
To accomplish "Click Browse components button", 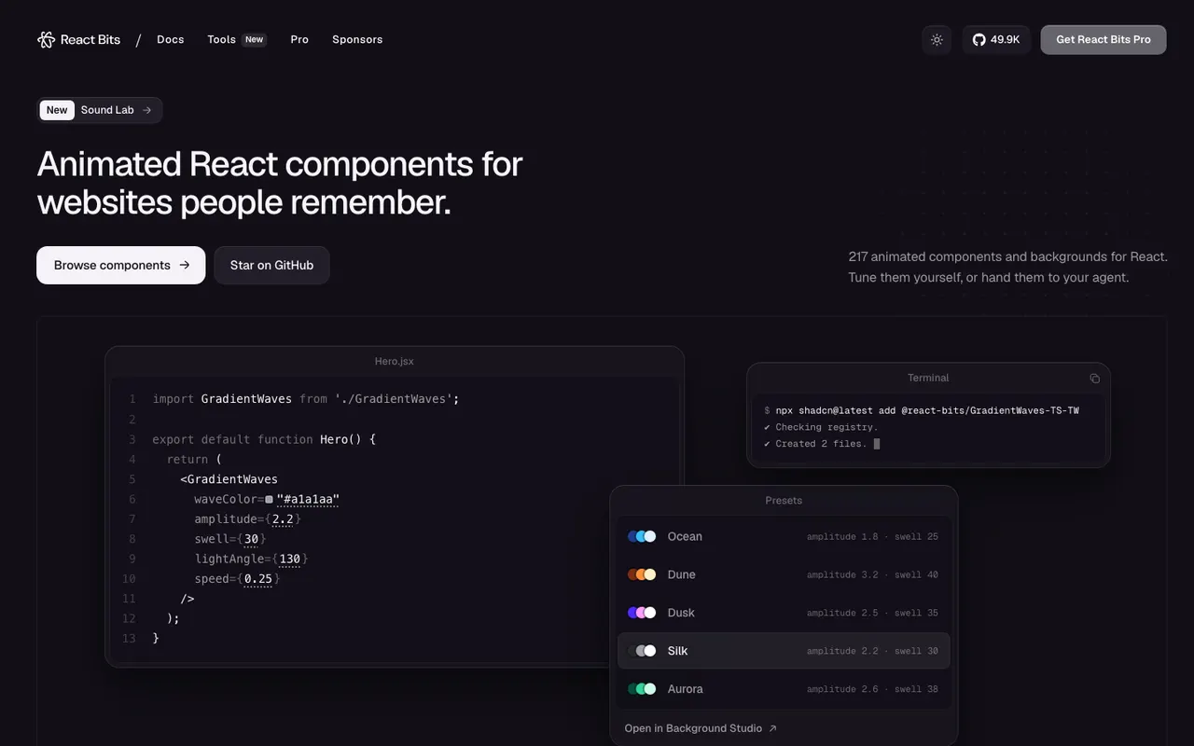I will 121,265.
